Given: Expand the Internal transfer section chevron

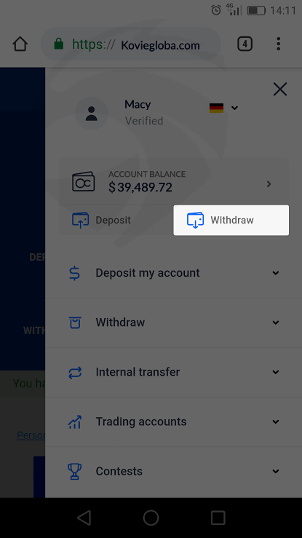Looking at the screenshot, I should pyautogui.click(x=276, y=372).
